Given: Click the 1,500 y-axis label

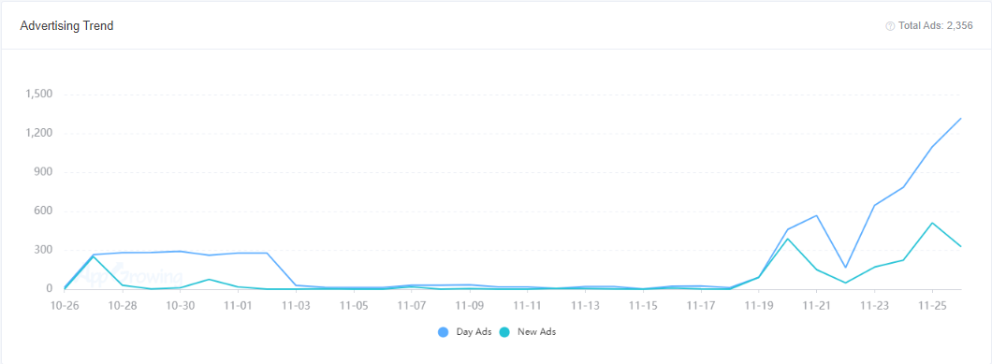Looking at the screenshot, I should pyautogui.click(x=38, y=95).
